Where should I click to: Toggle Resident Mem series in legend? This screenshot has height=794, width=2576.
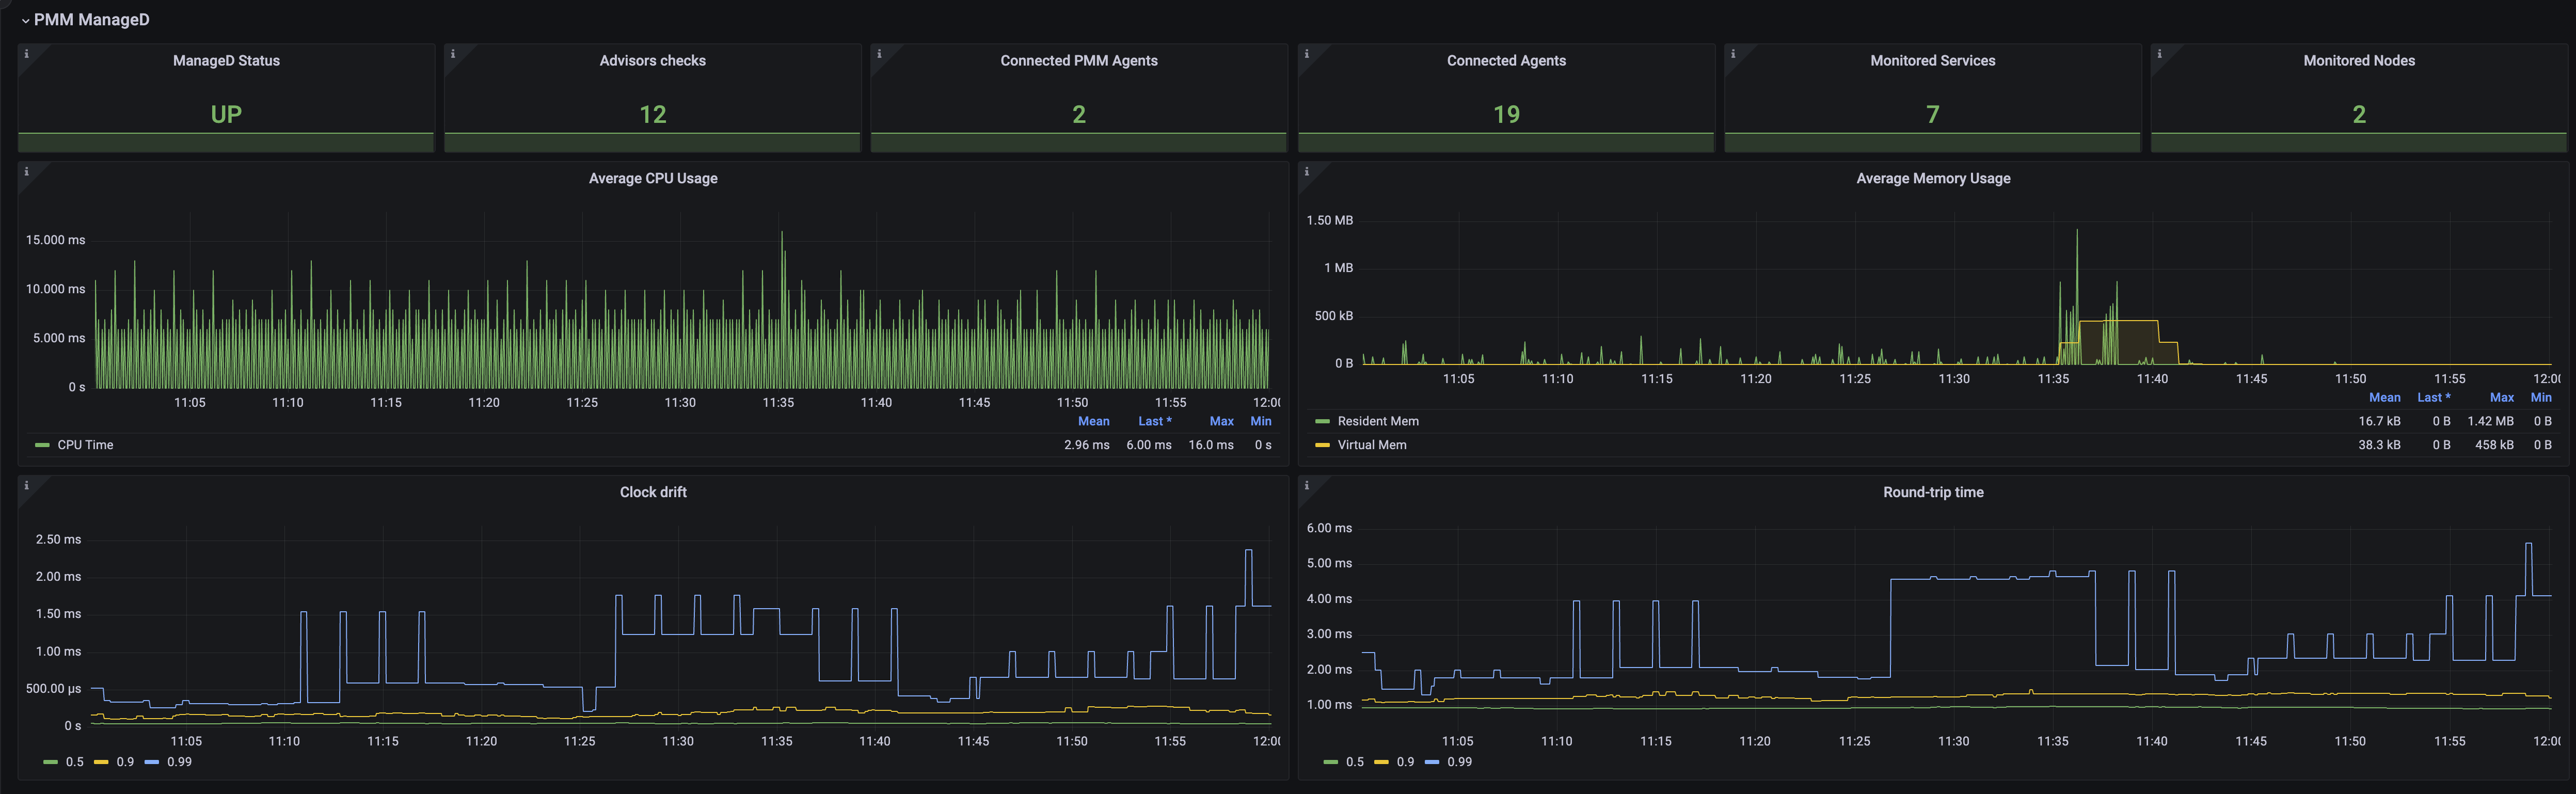tap(1377, 421)
